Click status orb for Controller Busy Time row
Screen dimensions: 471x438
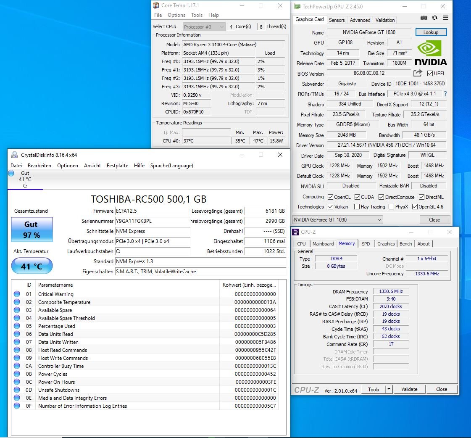click(x=17, y=366)
